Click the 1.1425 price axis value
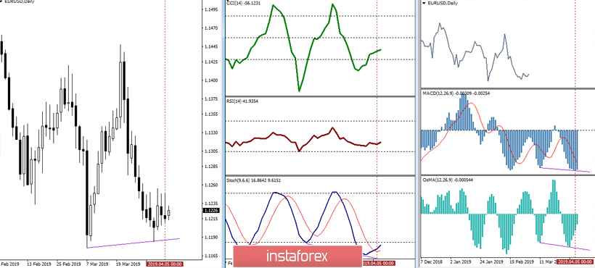595x268 pixels. coord(210,62)
